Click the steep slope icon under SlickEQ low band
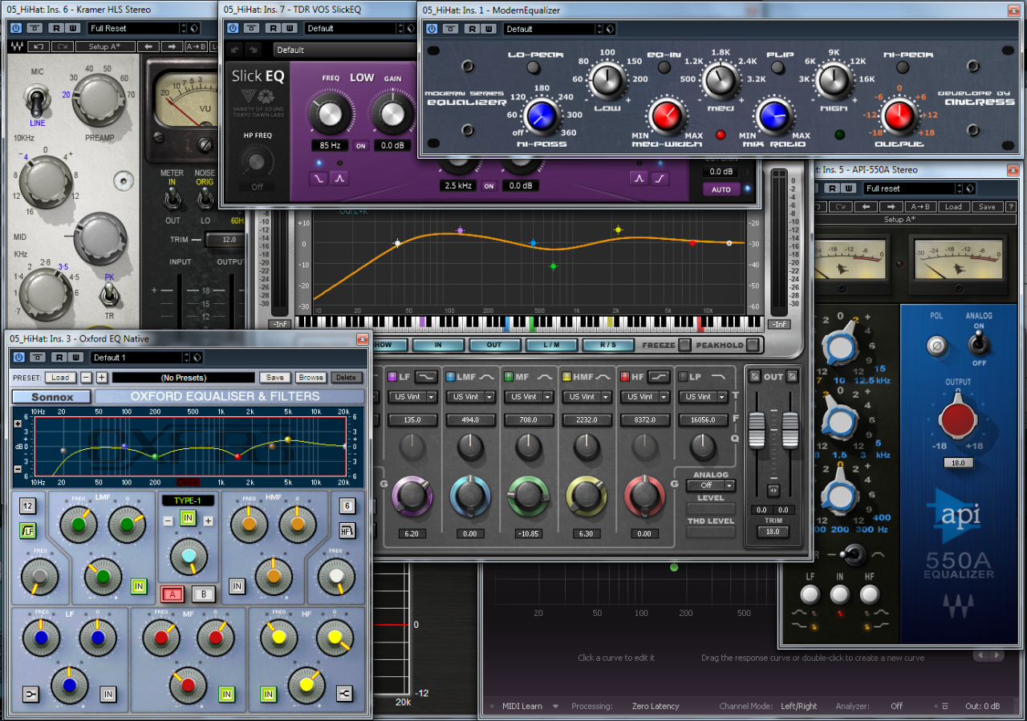 [319, 178]
